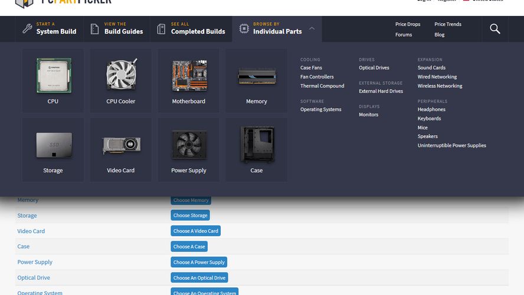Browse Case Fans under Cooling
Screen dimensions: 524x295
coord(311,67)
